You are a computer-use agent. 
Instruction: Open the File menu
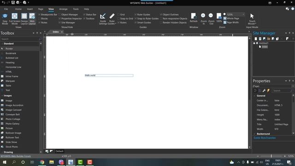(x=6, y=9)
